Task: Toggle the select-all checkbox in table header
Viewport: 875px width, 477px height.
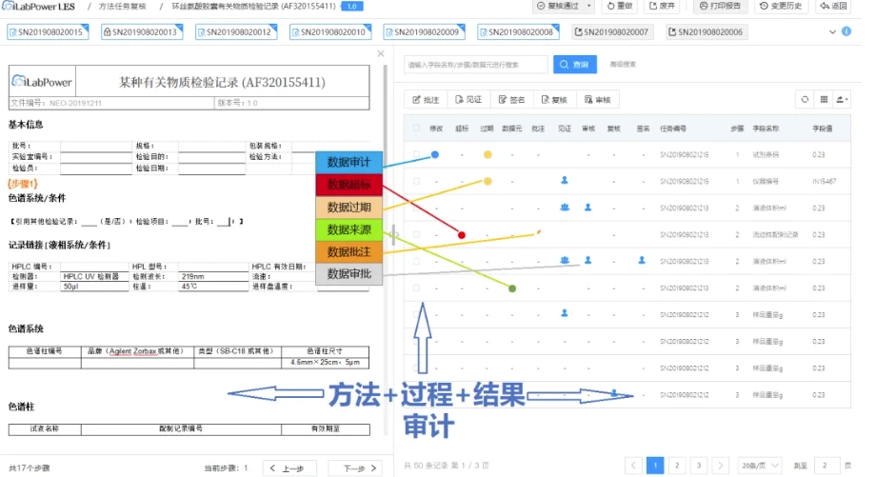Action: click(x=416, y=129)
